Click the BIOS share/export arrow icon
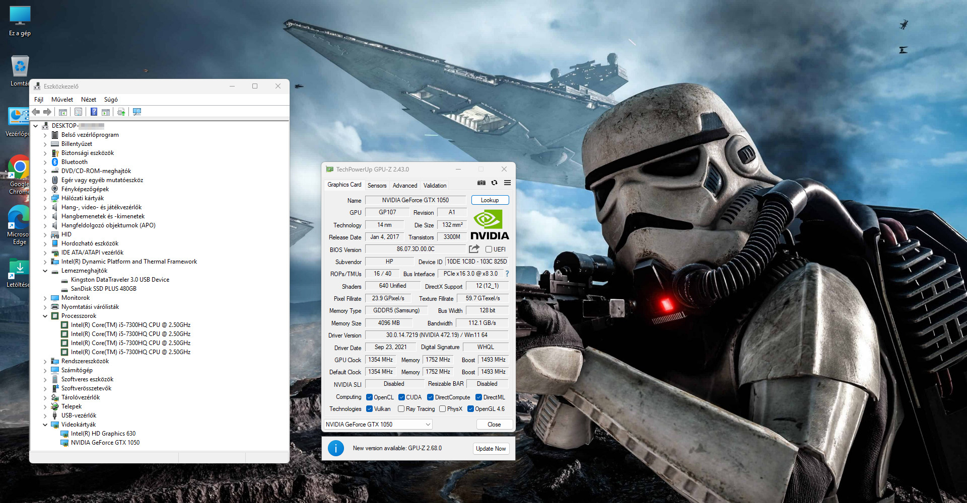 point(474,249)
